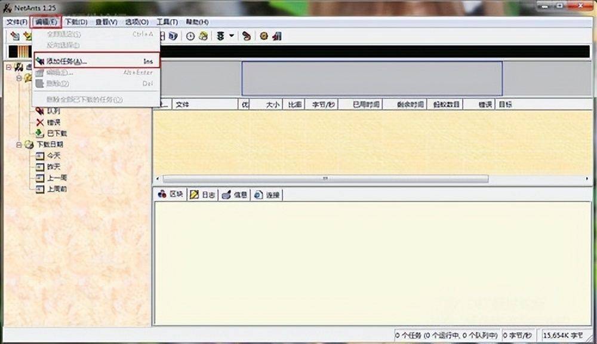This screenshot has width=597, height=344.
Task: Sort by the 已用时间 column header
Action: point(361,105)
